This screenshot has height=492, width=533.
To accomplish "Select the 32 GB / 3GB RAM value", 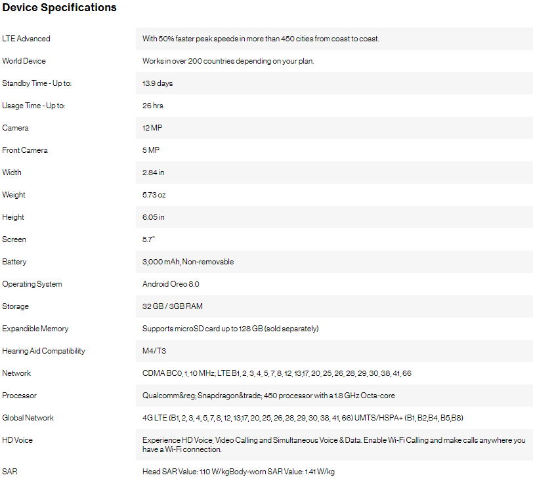I will coord(173,306).
